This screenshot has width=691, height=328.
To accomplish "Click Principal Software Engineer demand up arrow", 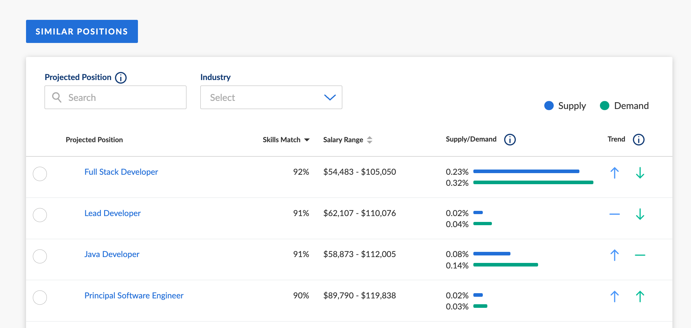I will (640, 296).
